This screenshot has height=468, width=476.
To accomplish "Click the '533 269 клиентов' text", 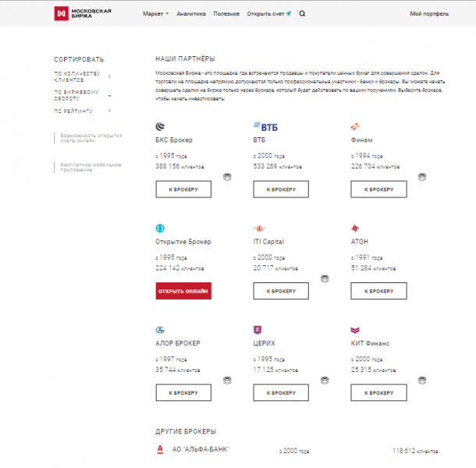I will 278,166.
